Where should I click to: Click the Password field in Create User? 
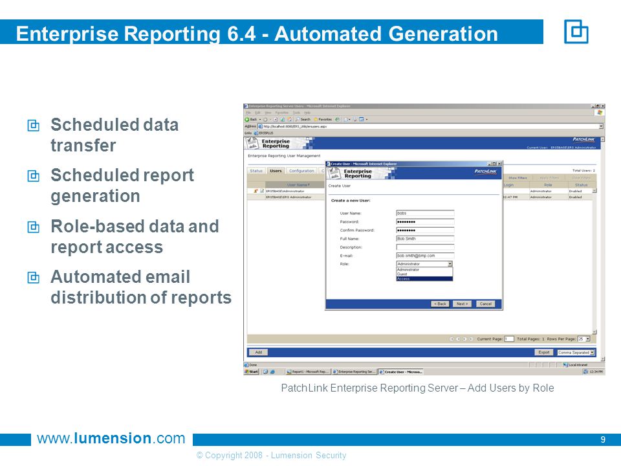coord(425,221)
